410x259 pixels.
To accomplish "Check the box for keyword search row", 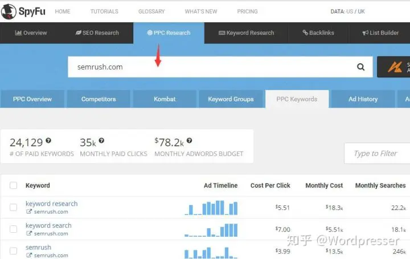I will pyautogui.click(x=13, y=229).
